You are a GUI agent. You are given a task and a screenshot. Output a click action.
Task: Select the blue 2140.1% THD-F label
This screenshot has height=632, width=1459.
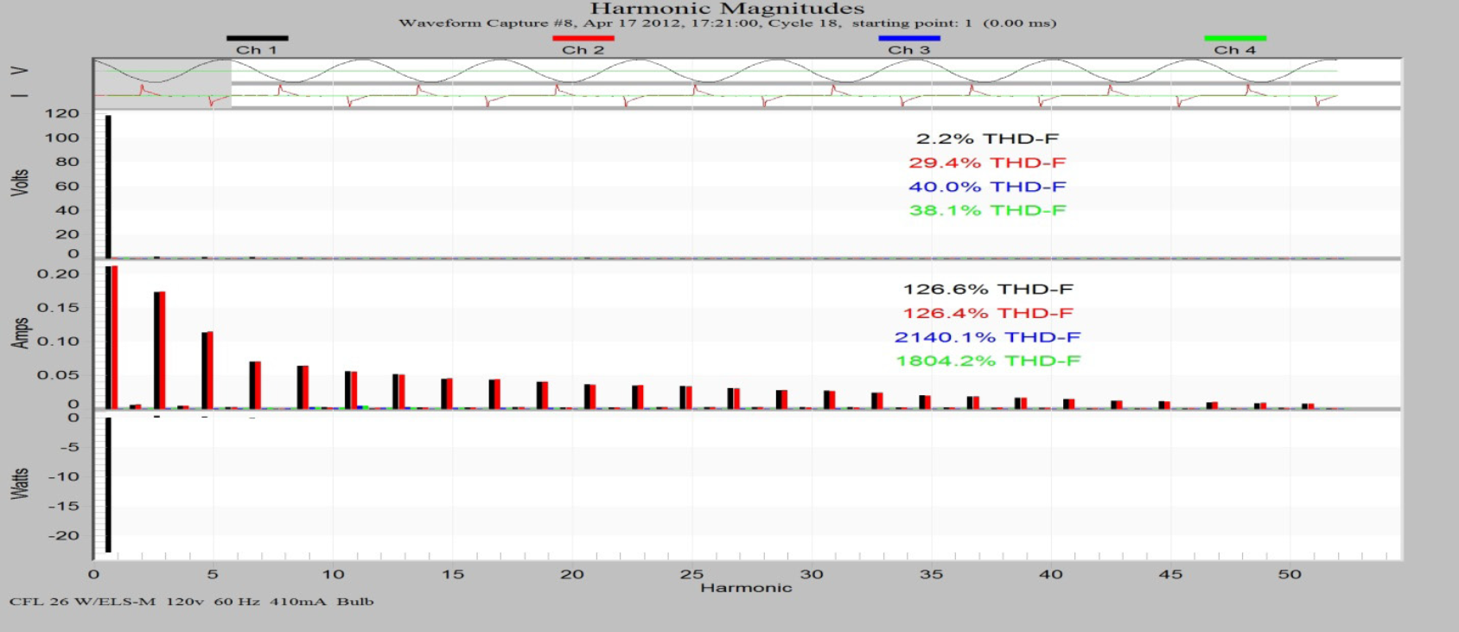[x=987, y=337]
